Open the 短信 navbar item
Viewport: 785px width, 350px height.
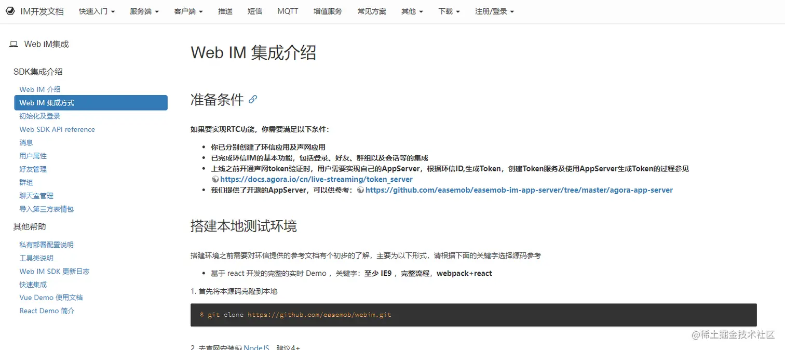click(x=255, y=11)
